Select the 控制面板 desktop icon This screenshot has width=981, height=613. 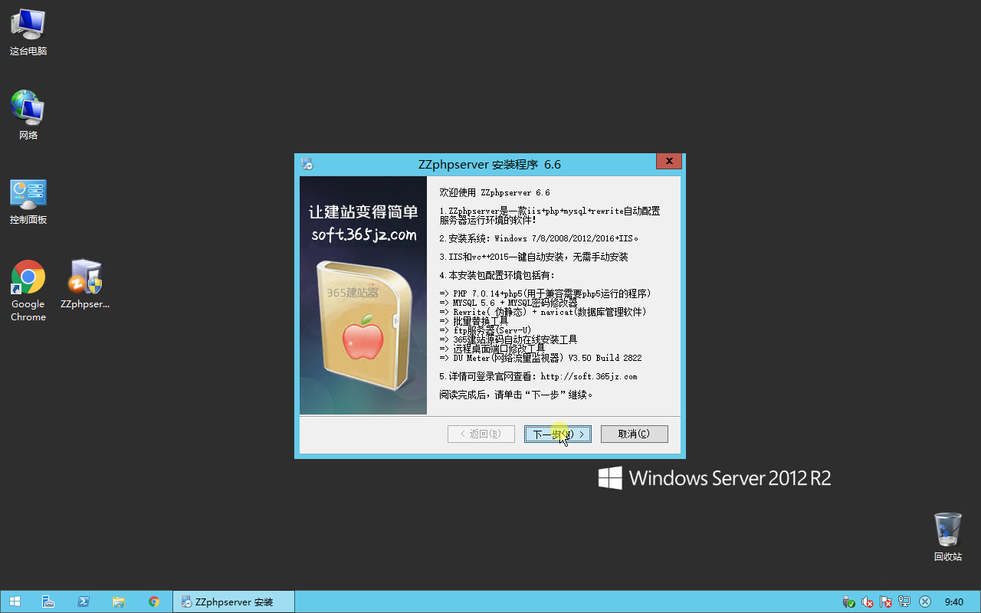point(28,201)
